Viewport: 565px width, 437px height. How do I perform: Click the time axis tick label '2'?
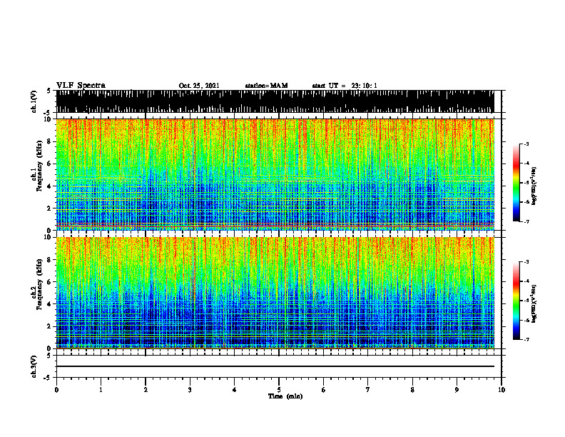[146, 390]
